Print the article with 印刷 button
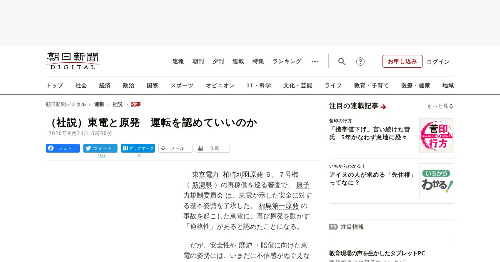 [213, 148]
